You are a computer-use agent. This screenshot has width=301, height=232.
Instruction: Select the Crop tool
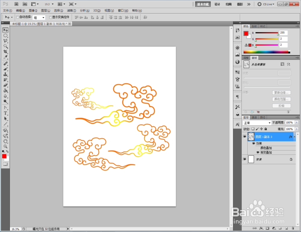click(5, 52)
